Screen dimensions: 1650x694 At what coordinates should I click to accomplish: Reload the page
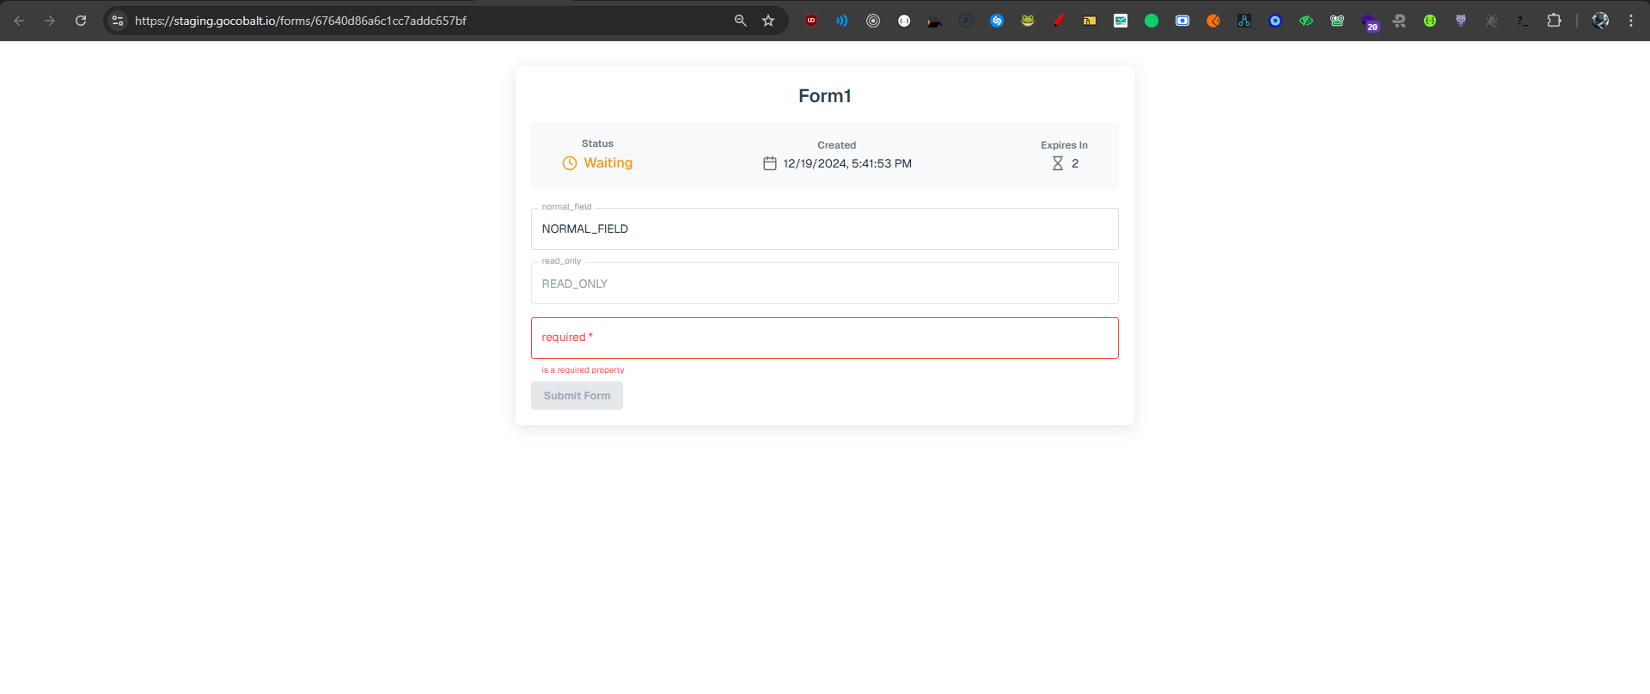click(x=81, y=21)
